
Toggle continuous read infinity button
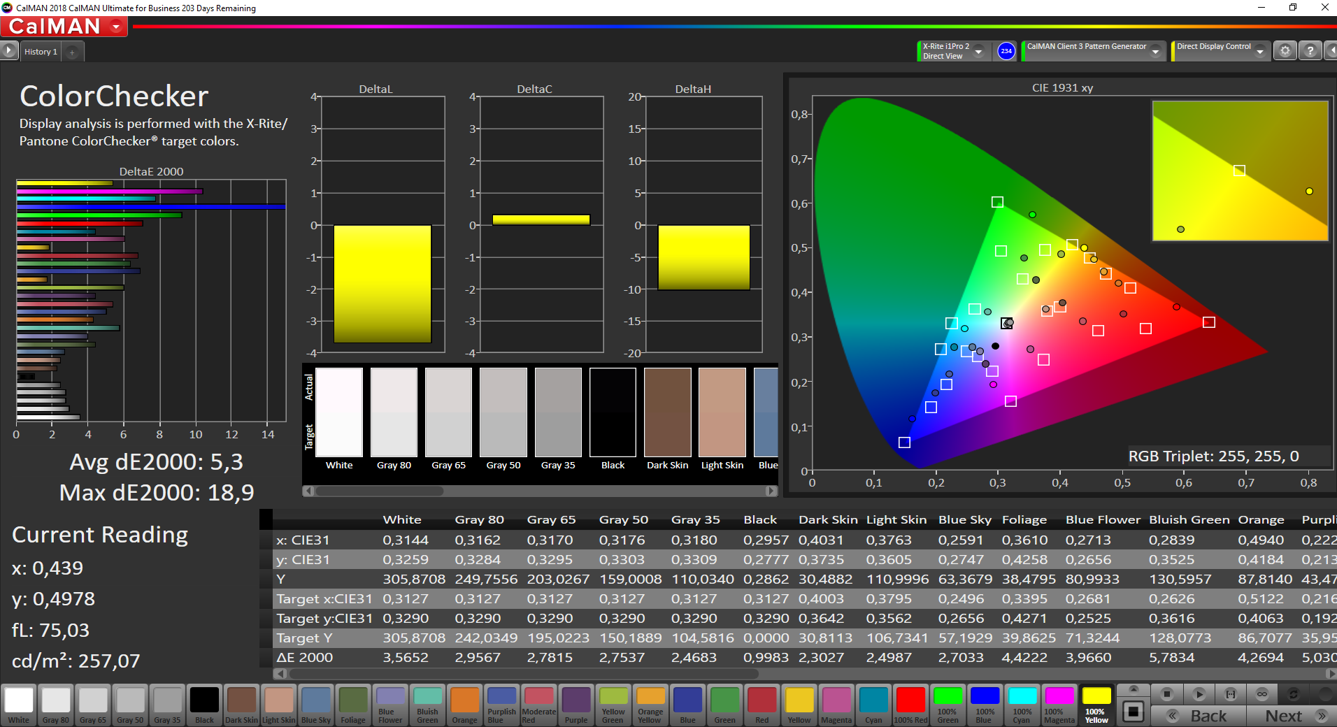pyautogui.click(x=1262, y=694)
